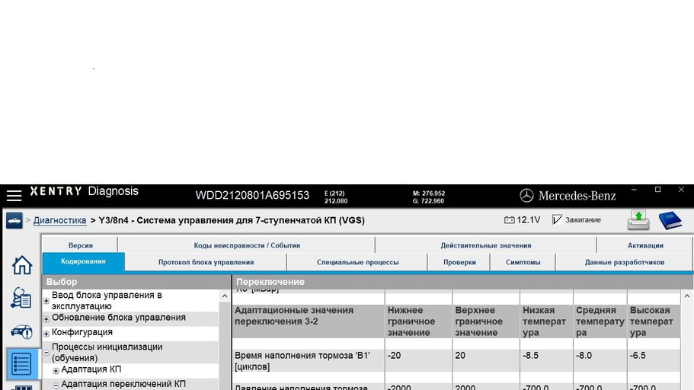Expand Ввод блока управления в эксплуатацию
Image resolution: width=694 pixels, height=390 pixels.
tap(46, 301)
